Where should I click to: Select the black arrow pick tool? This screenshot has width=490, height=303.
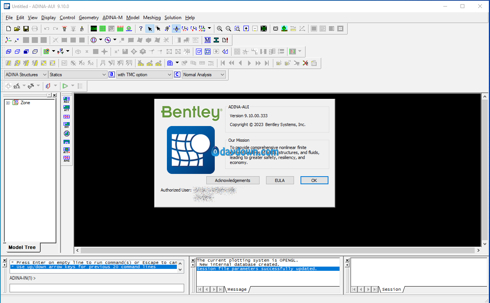click(150, 29)
